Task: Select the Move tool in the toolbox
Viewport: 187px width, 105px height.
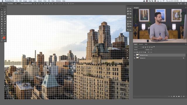Action: tap(2, 10)
